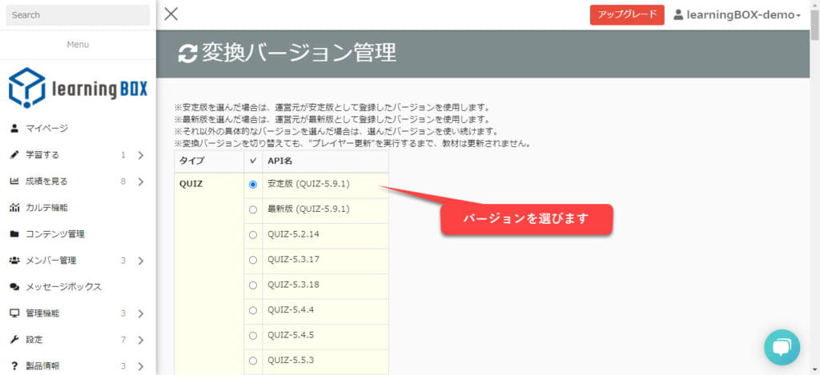Click the pencil icon for 学習する
The image size is (820, 375).
pos(14,154)
